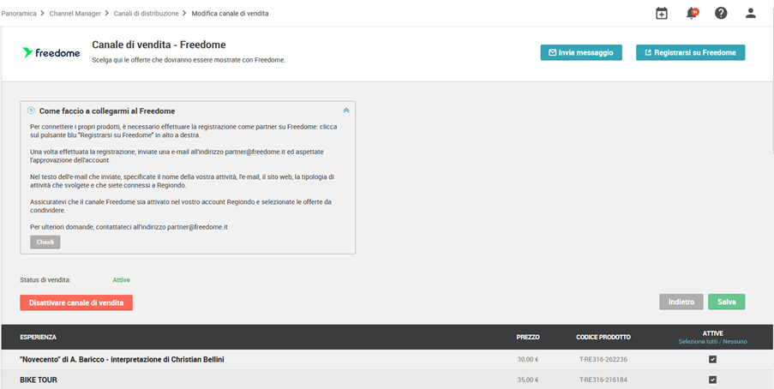This screenshot has height=389, width=774.
Task: Go to Panoramica breadcrumb
Action: [19, 14]
